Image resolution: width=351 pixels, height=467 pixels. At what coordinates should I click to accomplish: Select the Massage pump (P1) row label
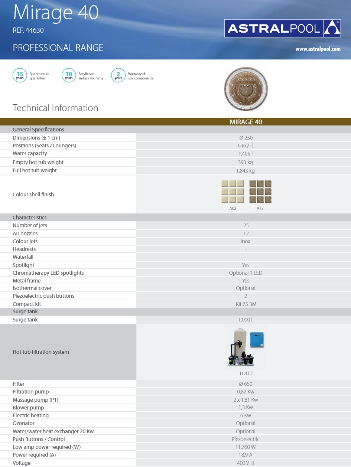[36, 400]
